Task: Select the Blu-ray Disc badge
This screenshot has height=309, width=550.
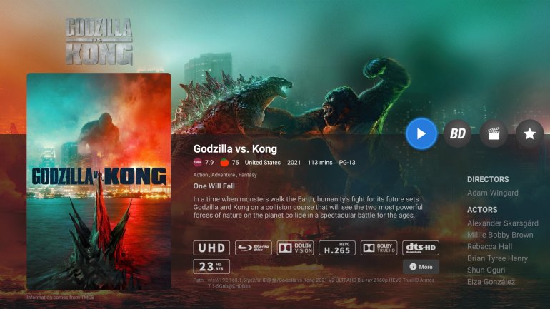Action: click(254, 248)
